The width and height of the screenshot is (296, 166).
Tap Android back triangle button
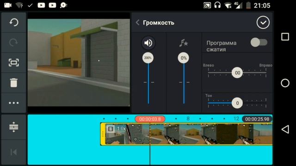[285, 129]
